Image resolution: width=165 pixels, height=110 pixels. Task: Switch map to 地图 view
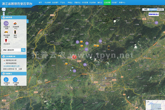(145, 9)
